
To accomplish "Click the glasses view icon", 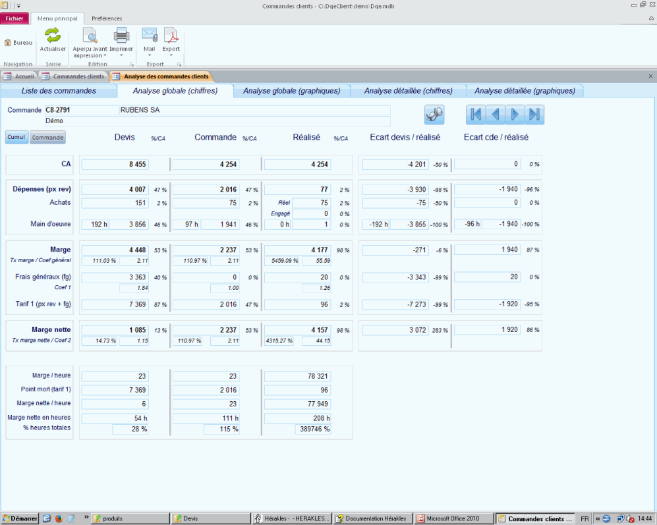I will click(x=434, y=114).
